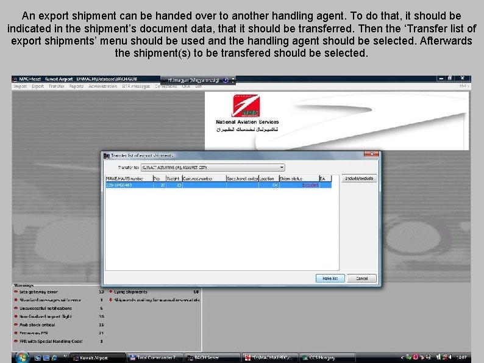Open the Reports menu
Image resolution: width=484 pixels, height=363 pixels.
pos(76,87)
